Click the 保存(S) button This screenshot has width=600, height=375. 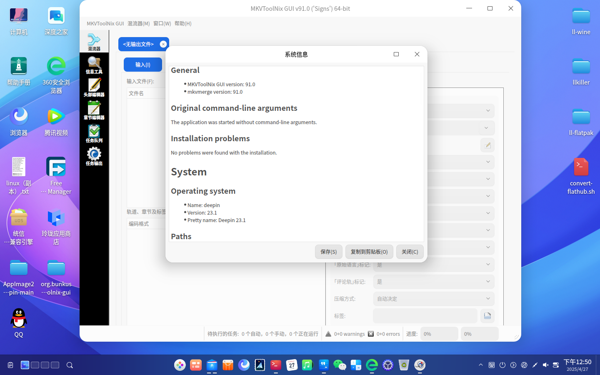pos(329,252)
